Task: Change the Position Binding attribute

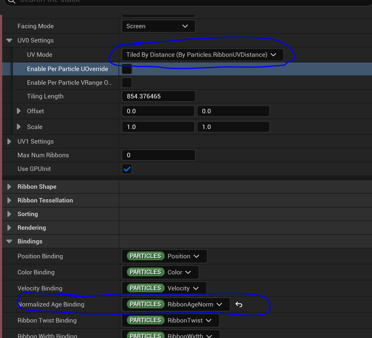Action: pyautogui.click(x=164, y=256)
